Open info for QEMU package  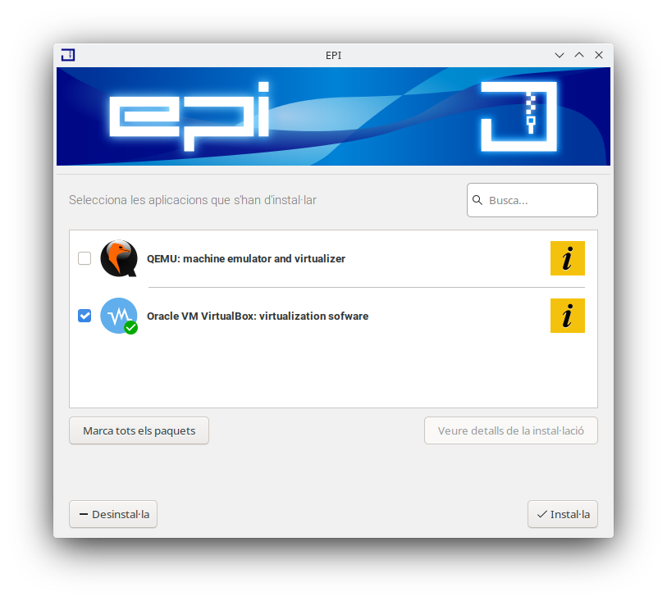point(567,258)
